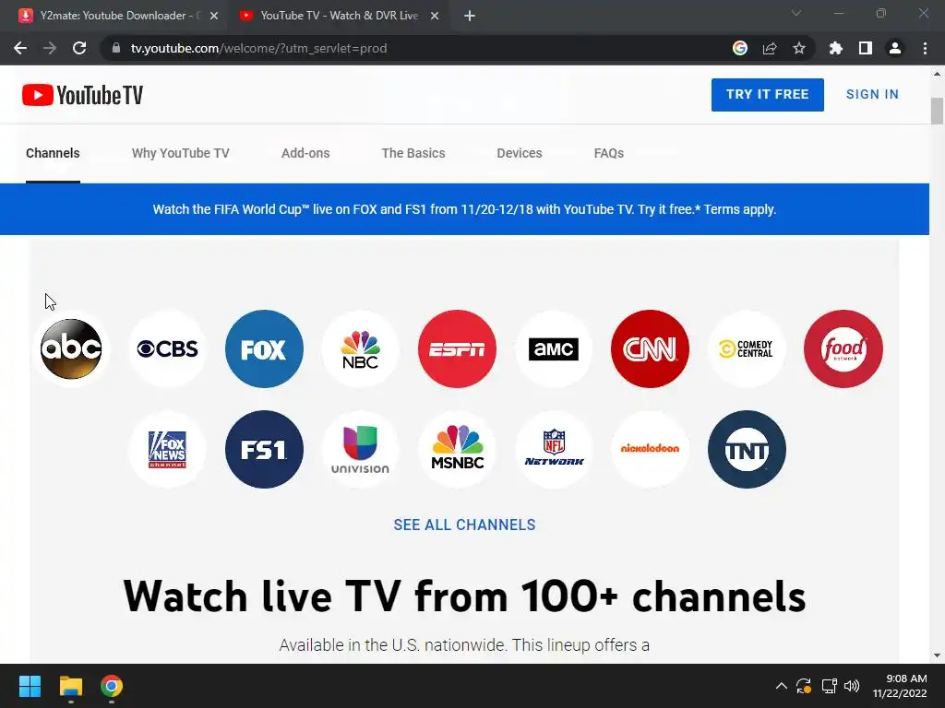Image resolution: width=945 pixels, height=708 pixels.
Task: Click the page vertical scrollbar thumb
Action: (x=937, y=111)
